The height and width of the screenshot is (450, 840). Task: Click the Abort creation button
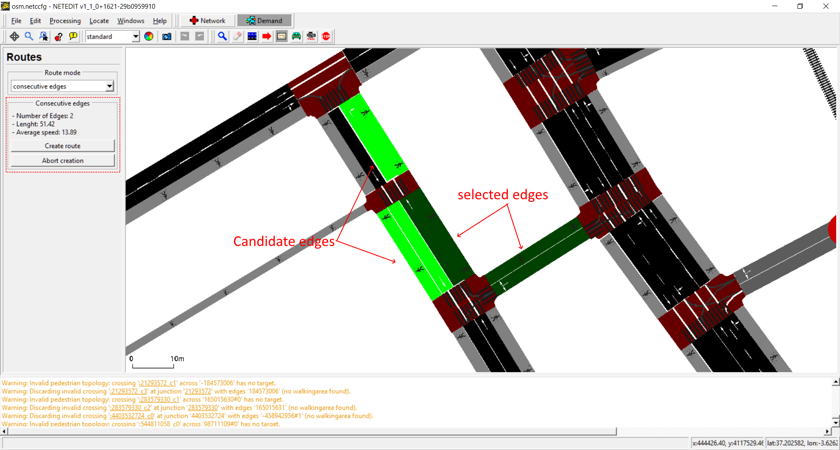point(63,161)
